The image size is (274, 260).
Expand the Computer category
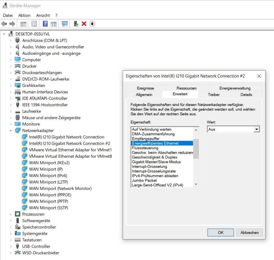[x=11, y=60]
